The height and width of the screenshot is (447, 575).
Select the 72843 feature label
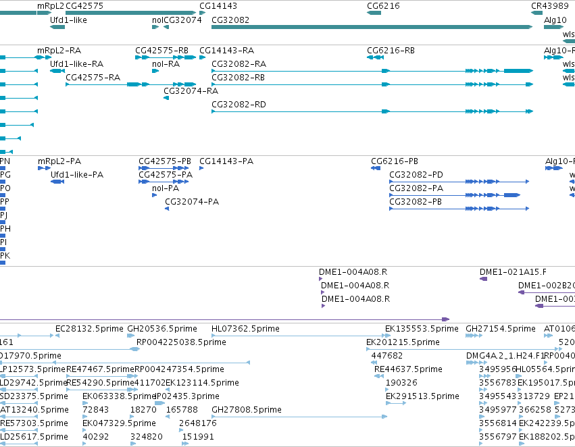96,410
